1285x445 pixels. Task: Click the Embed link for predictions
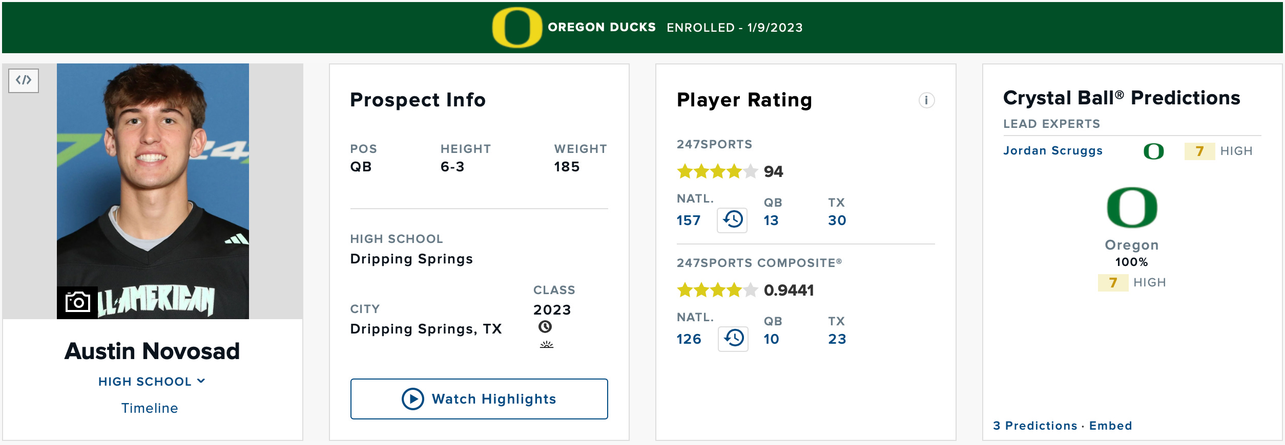(1110, 426)
